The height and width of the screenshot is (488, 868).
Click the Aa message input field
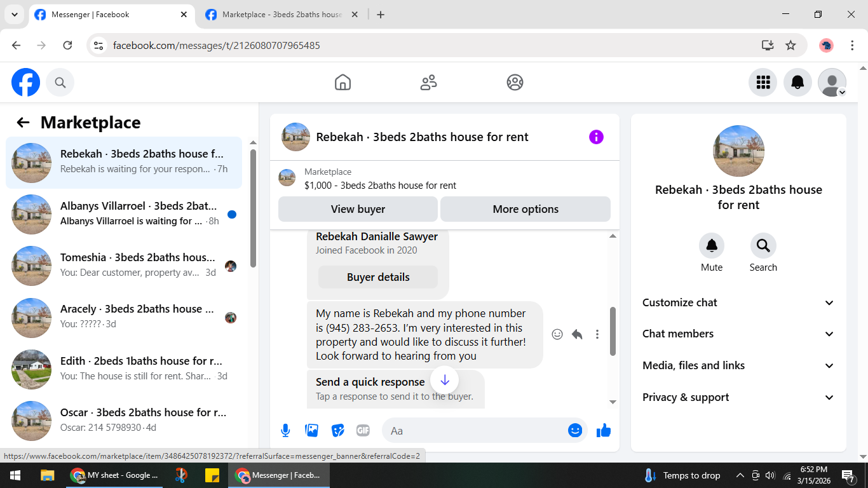click(477, 431)
